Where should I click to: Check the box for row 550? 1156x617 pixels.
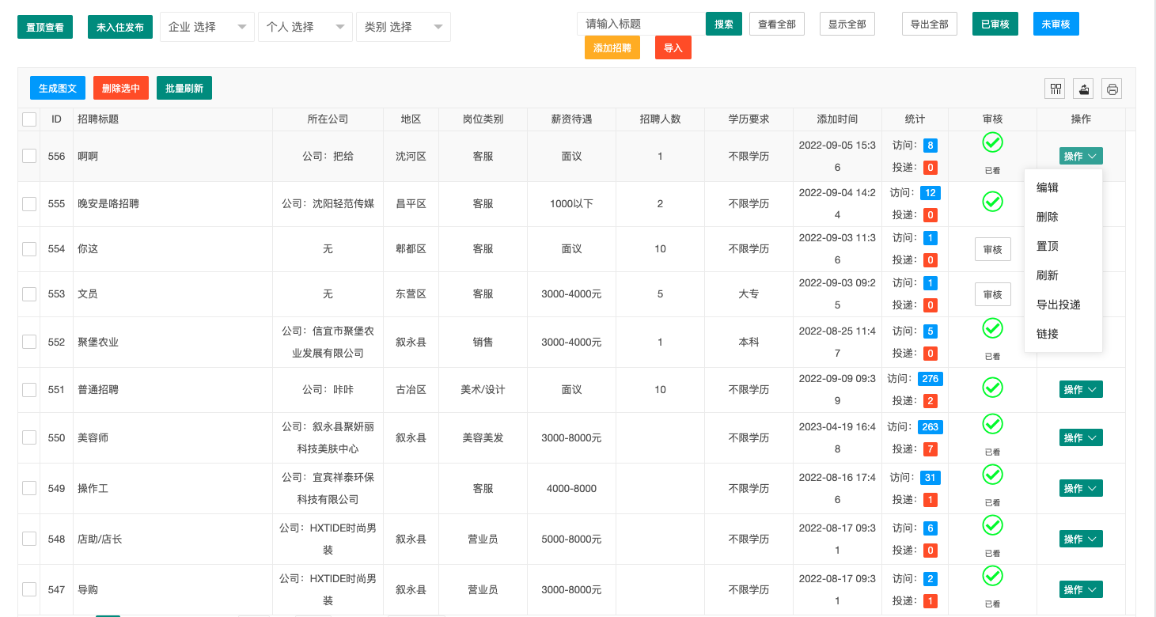pos(29,437)
